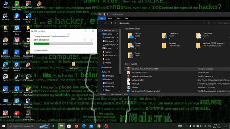The width and height of the screenshot is (230, 129).
Task: Open the Home ribbon tab
Action: [x=110, y=18]
